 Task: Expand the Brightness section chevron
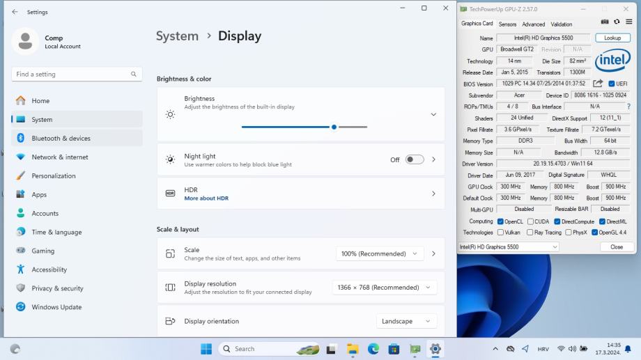[433, 114]
